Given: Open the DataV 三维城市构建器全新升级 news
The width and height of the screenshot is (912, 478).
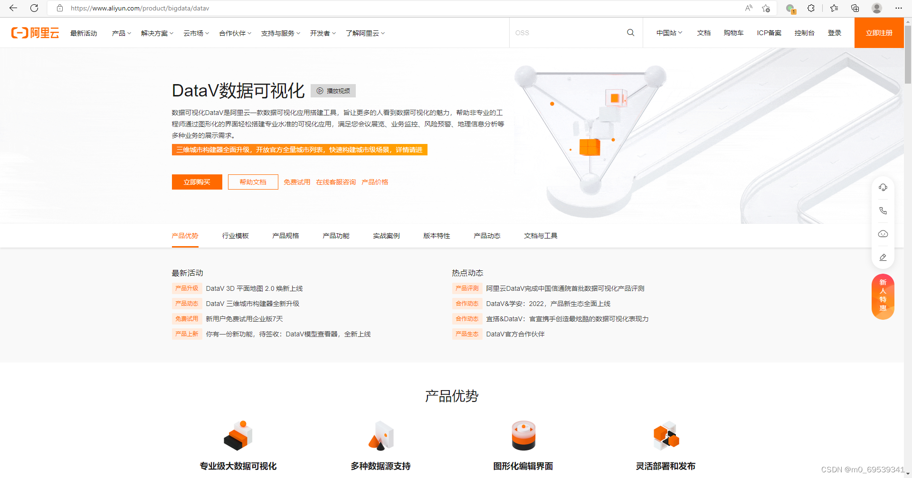Looking at the screenshot, I should (252, 304).
